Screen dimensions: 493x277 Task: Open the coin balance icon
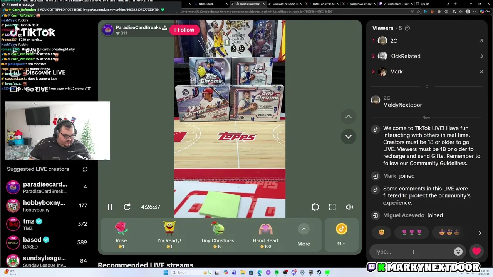pos(342,229)
